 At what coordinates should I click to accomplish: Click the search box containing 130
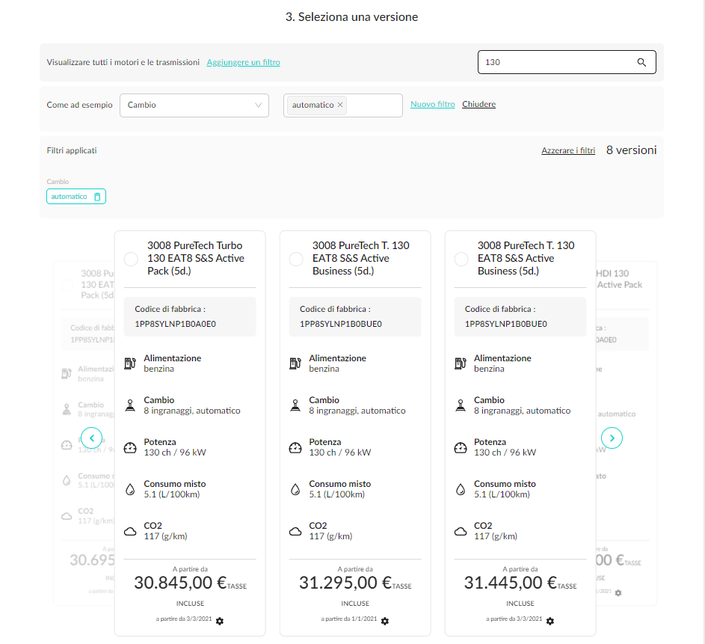tap(567, 62)
